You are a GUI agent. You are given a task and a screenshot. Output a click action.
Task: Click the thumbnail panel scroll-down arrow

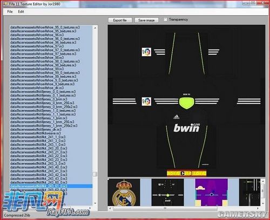tap(262, 204)
